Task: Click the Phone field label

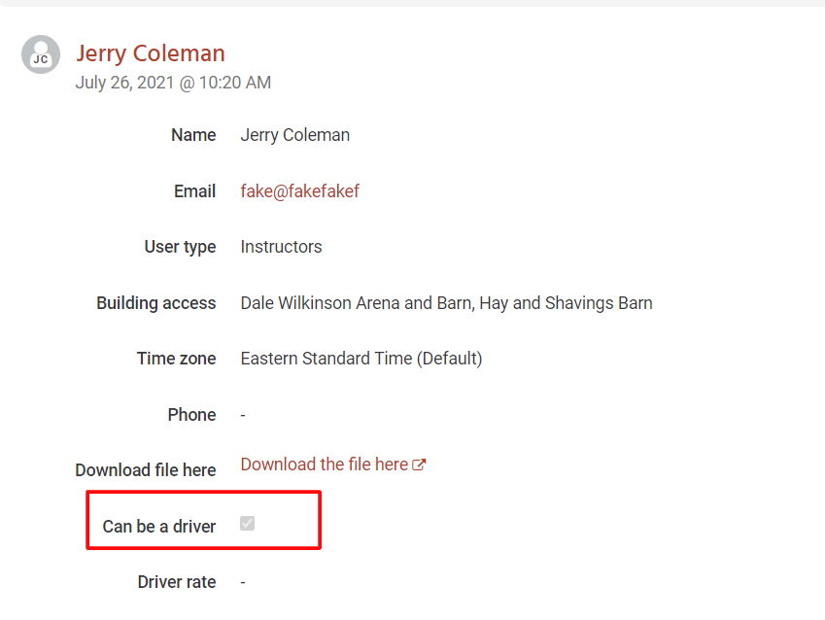Action: [x=192, y=415]
